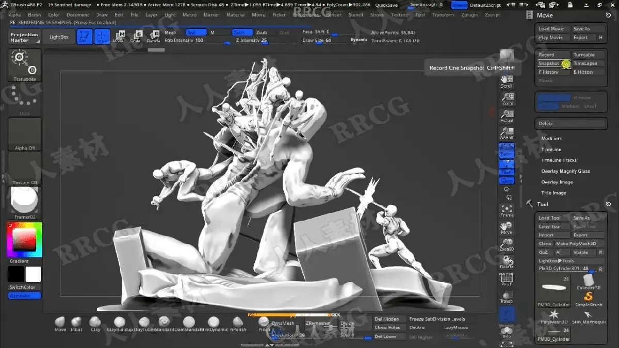The height and width of the screenshot is (348, 619).
Task: Click the Actual size icon
Action: [x=507, y=115]
